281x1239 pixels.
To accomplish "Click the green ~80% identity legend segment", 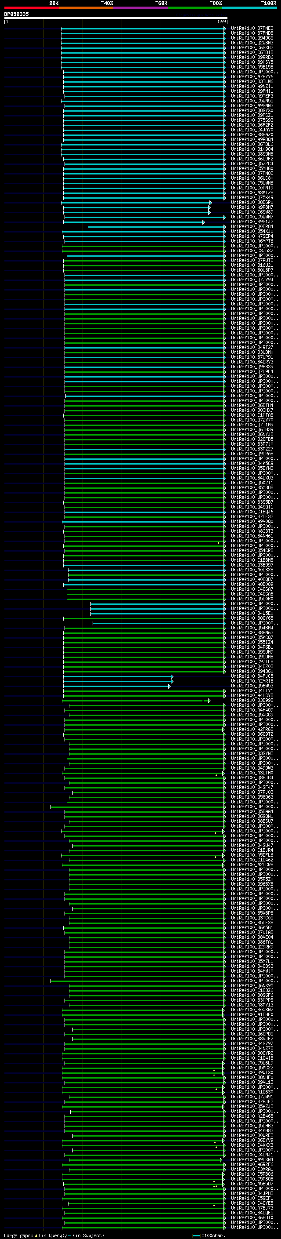I will tap(195, 8).
